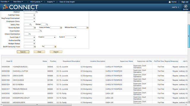Screen dimensions: 190x106
Task: Open Entry of Duty calendar picker
Action: [61, 28]
